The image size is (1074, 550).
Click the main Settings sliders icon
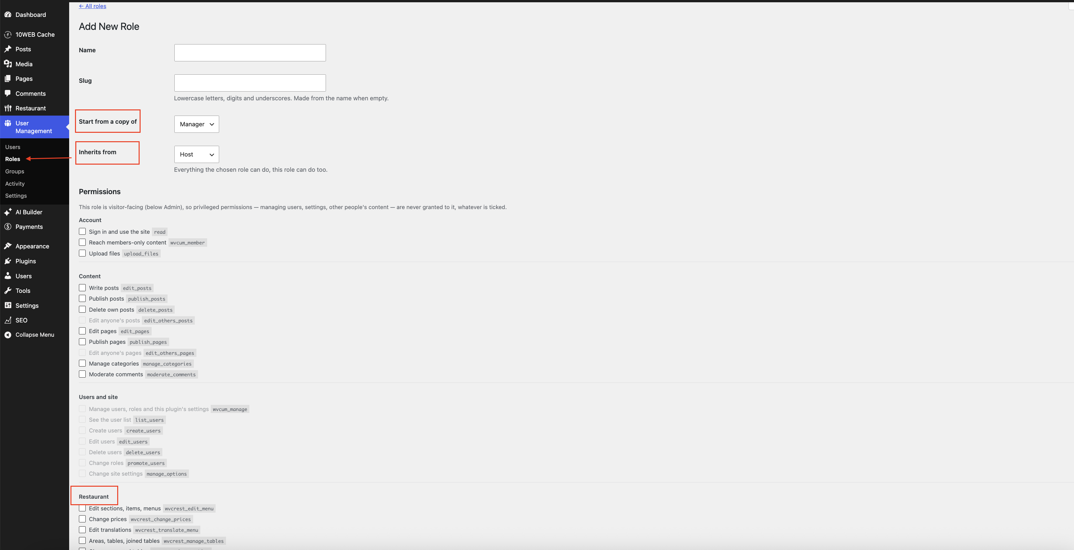click(x=7, y=306)
